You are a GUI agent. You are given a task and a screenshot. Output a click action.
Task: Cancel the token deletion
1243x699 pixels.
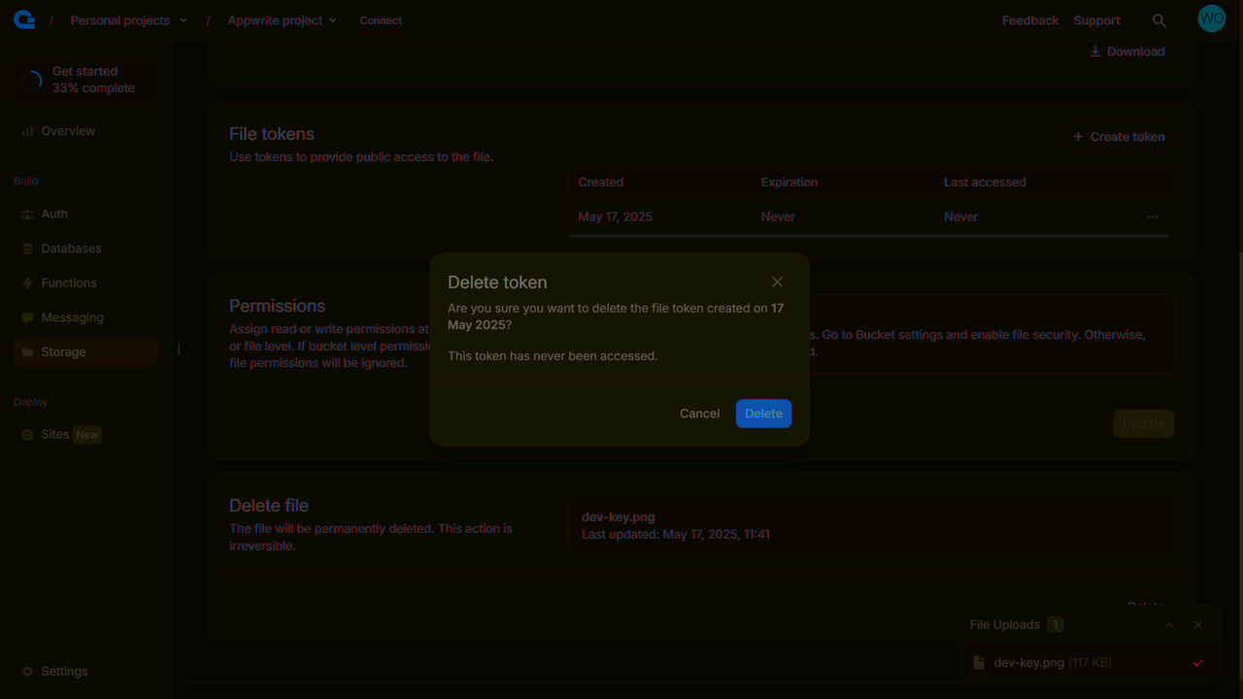[699, 413]
